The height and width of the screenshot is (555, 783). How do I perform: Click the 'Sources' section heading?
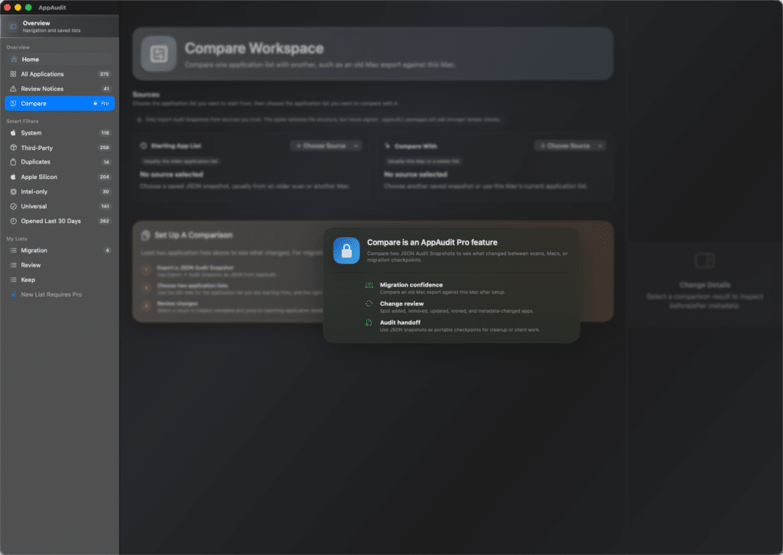[x=146, y=94]
